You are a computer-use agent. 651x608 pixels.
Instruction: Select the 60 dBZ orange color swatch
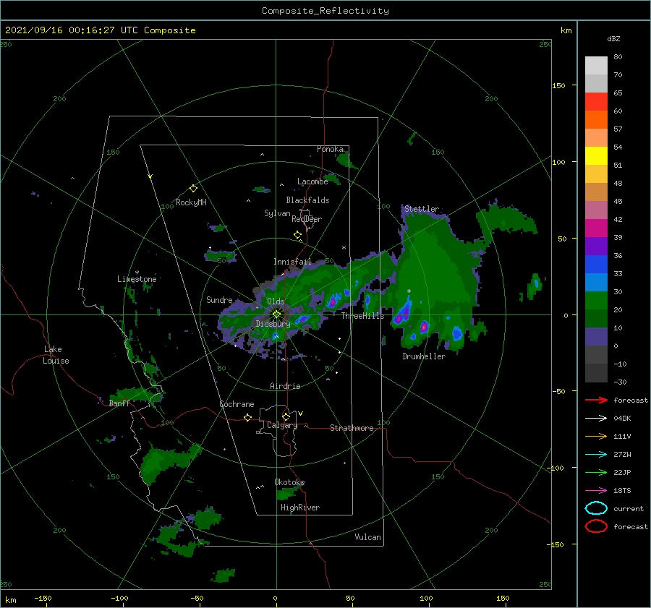[x=596, y=119]
